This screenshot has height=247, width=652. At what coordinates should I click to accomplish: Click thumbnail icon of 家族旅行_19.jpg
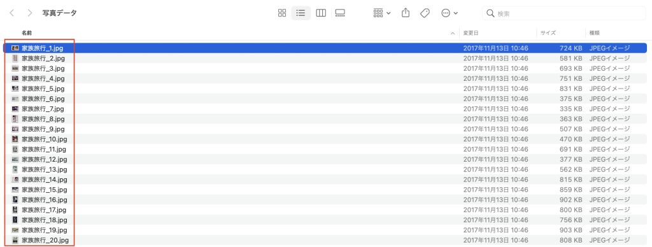15,230
